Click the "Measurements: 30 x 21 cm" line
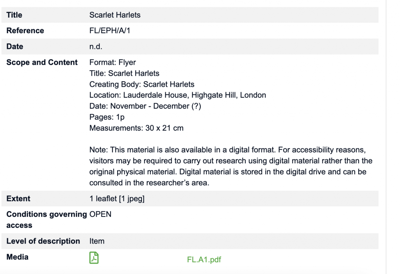 pos(136,128)
